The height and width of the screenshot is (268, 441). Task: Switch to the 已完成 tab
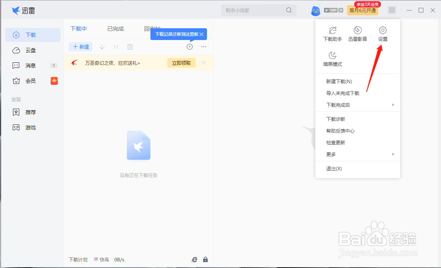click(x=115, y=29)
